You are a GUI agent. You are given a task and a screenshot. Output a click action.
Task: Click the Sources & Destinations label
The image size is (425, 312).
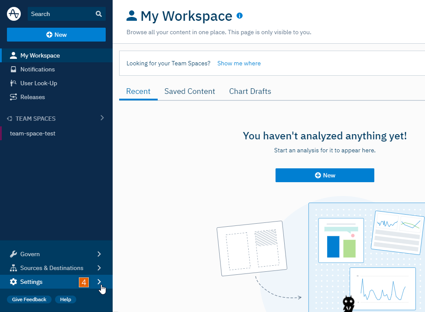tap(52, 268)
